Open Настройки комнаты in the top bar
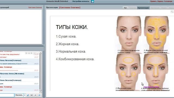Viewport: 174px width, 98px height. click(x=81, y=1)
